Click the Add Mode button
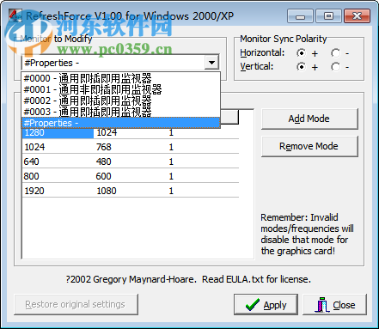This screenshot has height=329, width=379. click(309, 119)
